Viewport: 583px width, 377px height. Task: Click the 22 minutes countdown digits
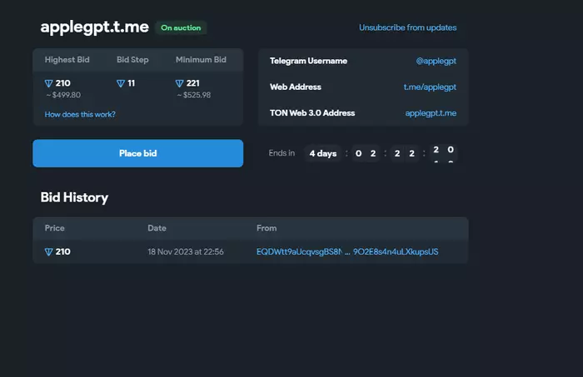[x=405, y=153]
